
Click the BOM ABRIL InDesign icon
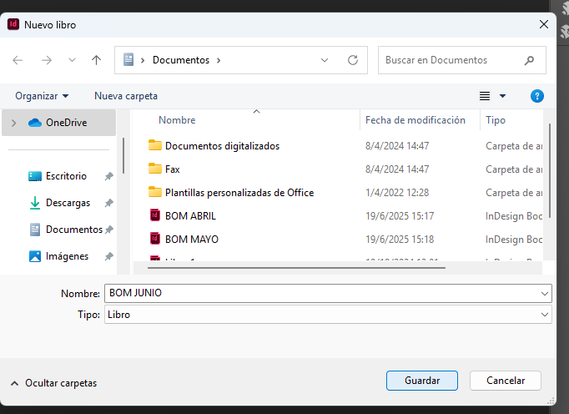155,215
